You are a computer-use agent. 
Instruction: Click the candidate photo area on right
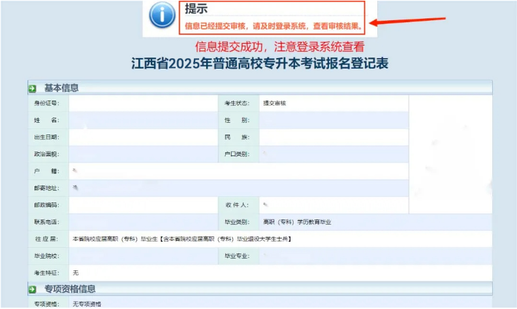pos(450,154)
